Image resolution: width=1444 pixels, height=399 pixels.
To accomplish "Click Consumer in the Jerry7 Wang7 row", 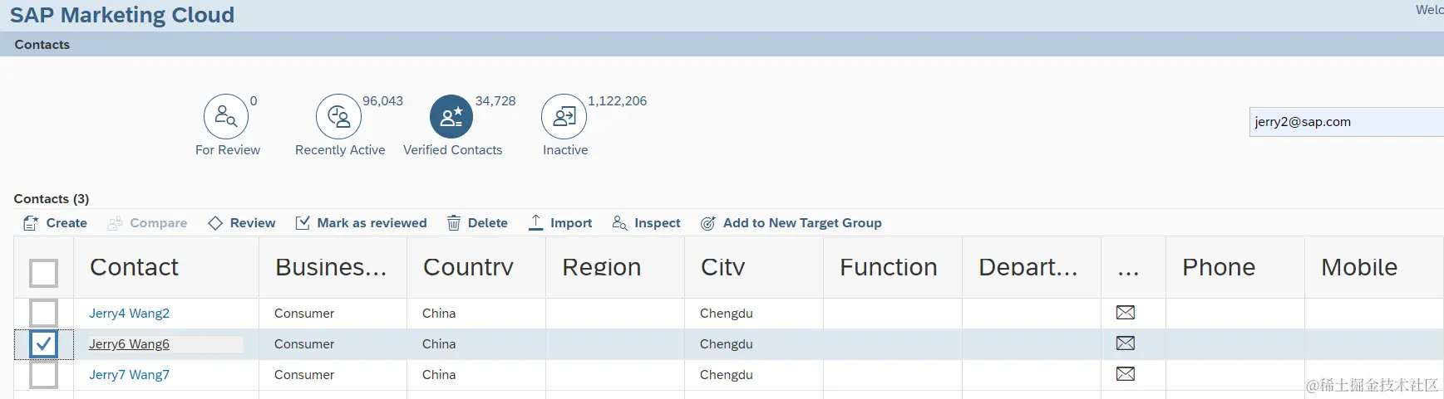I will (x=304, y=375).
